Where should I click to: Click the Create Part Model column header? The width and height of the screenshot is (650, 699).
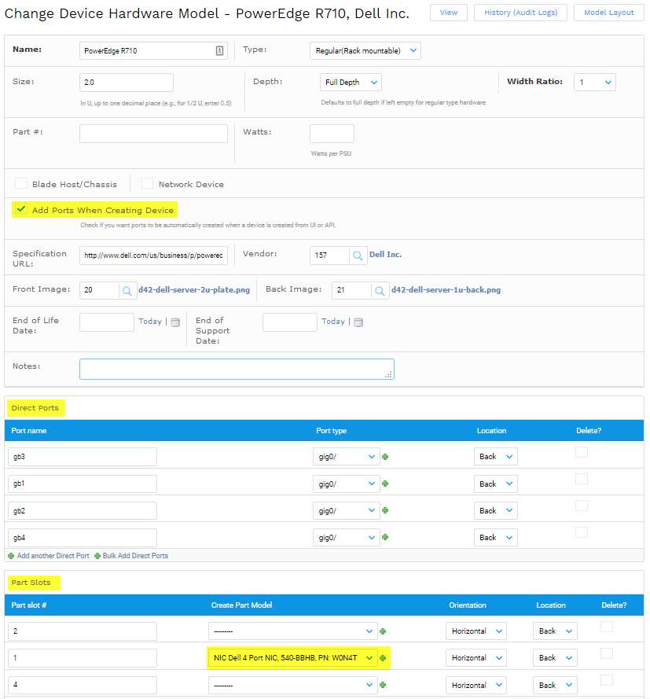click(241, 605)
